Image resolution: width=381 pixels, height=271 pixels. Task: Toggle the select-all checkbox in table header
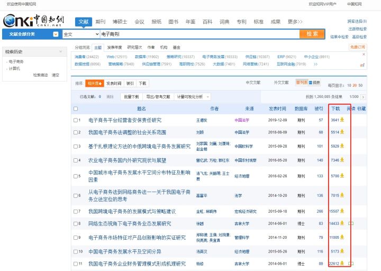76,109
